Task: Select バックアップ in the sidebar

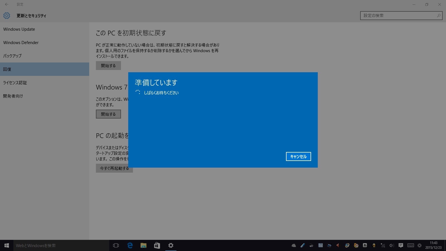Action: tap(45, 56)
